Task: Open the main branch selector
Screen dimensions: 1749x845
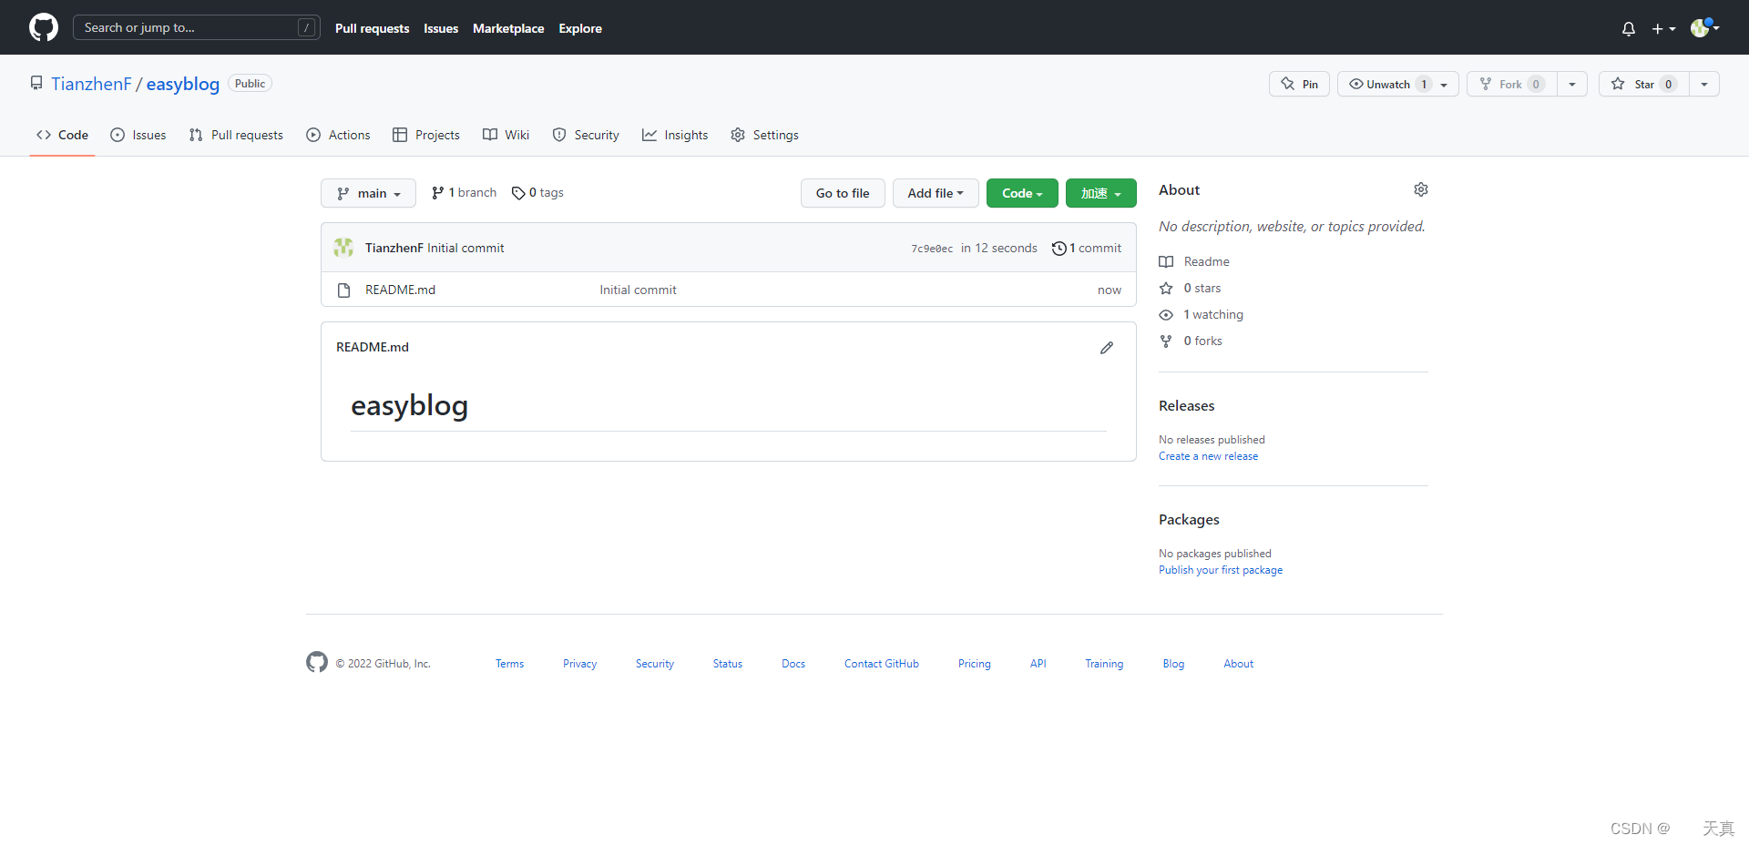Action: pyautogui.click(x=368, y=193)
